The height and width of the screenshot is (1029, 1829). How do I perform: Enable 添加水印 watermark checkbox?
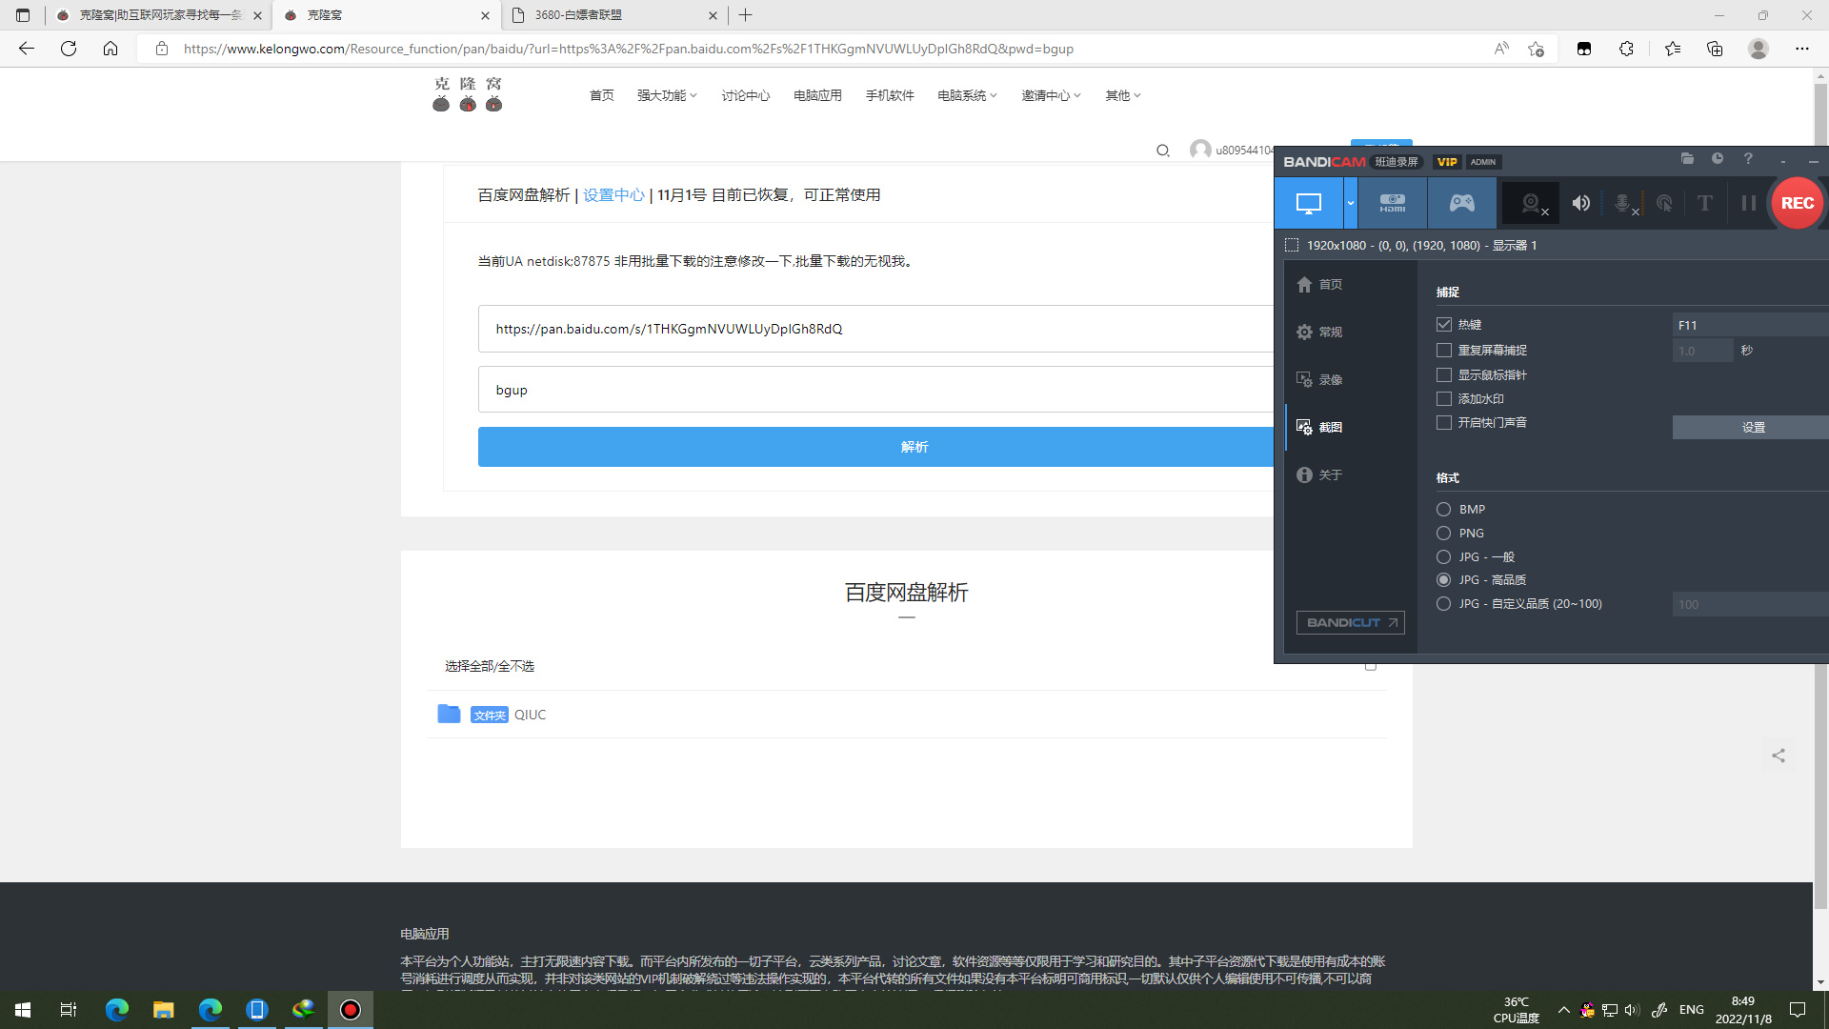[x=1444, y=398]
